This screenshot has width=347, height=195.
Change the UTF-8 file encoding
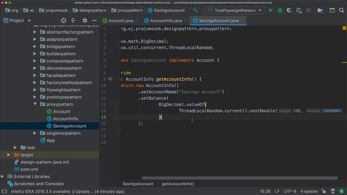point(290,191)
